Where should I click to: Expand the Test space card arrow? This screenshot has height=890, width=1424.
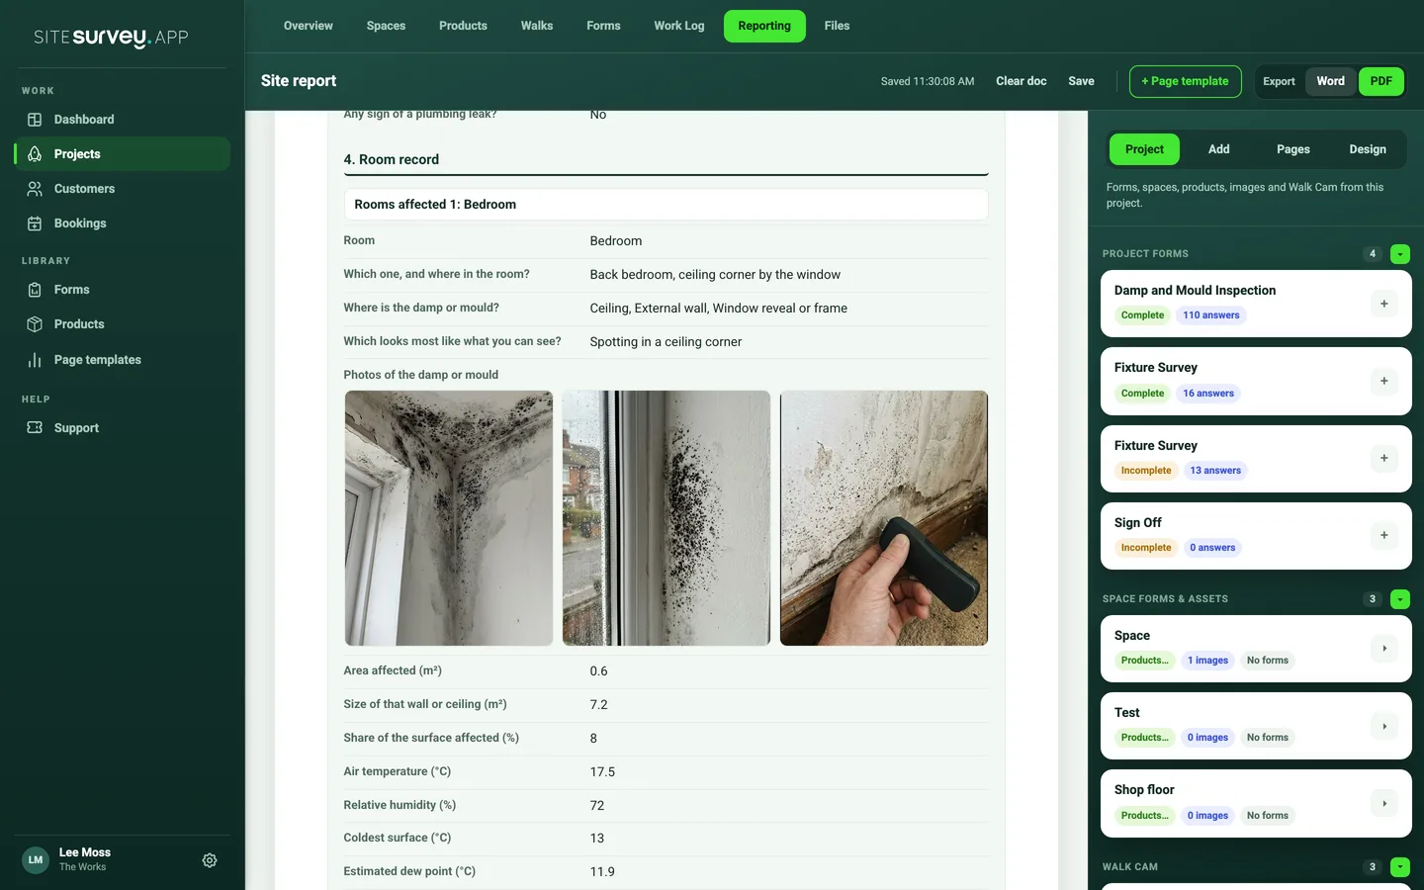pos(1384,726)
